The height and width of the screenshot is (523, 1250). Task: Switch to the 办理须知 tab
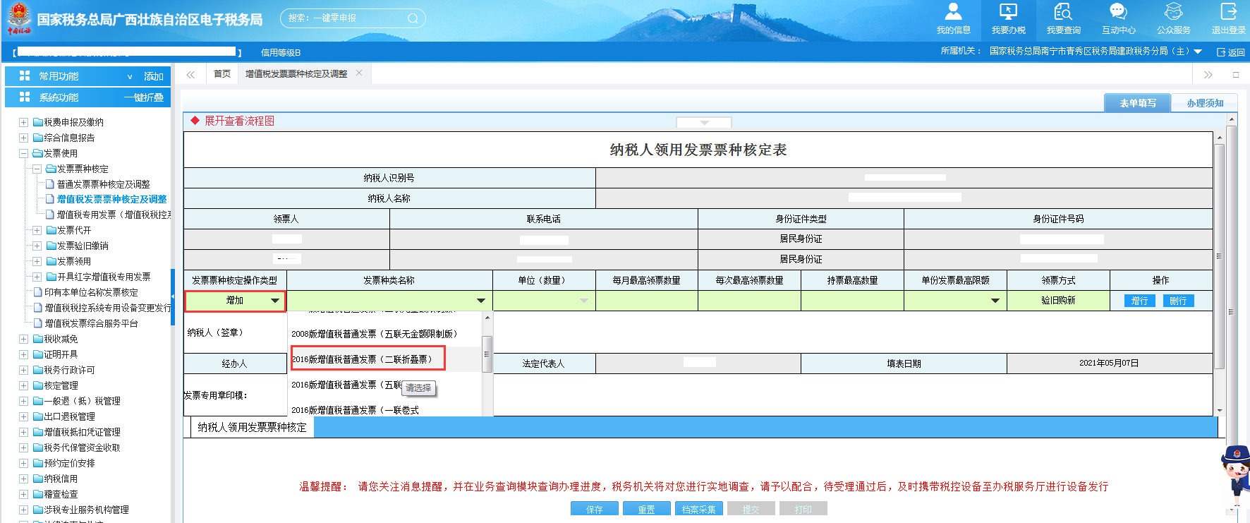pos(1204,103)
